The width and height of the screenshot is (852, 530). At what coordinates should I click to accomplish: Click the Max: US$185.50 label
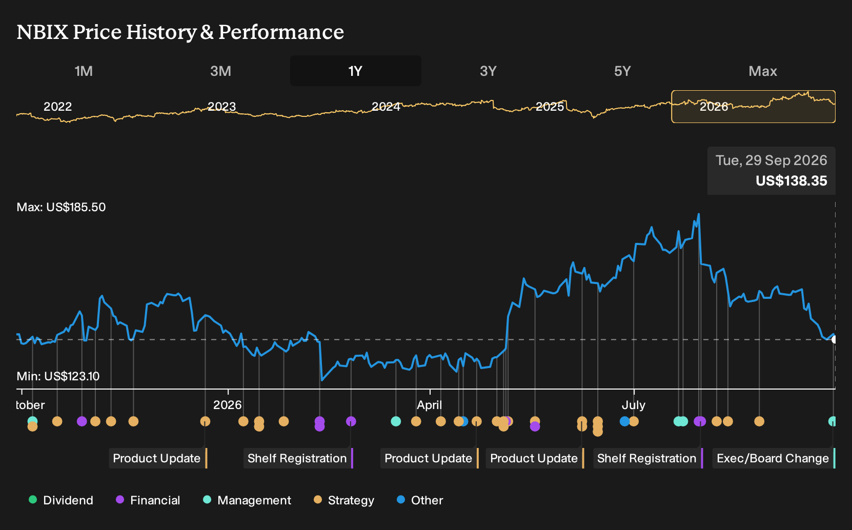61,207
